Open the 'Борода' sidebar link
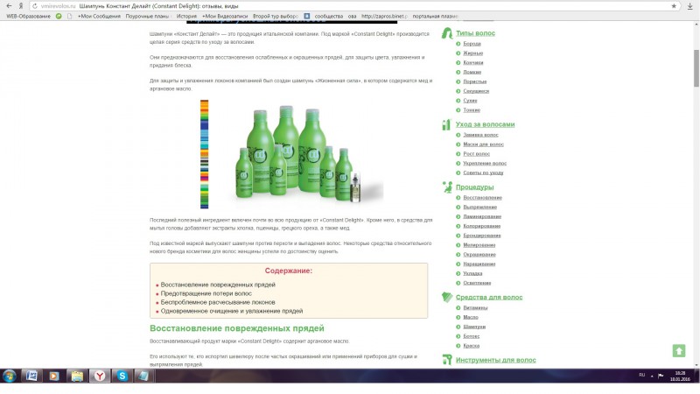Viewport: 700px width, 394px height. [x=472, y=44]
